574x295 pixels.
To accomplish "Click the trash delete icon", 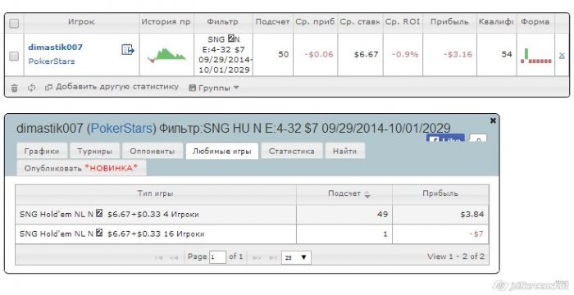I will pos(14,88).
